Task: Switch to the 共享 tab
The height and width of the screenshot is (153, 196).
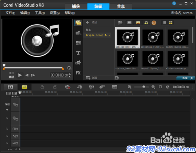Action: pyautogui.click(x=121, y=6)
